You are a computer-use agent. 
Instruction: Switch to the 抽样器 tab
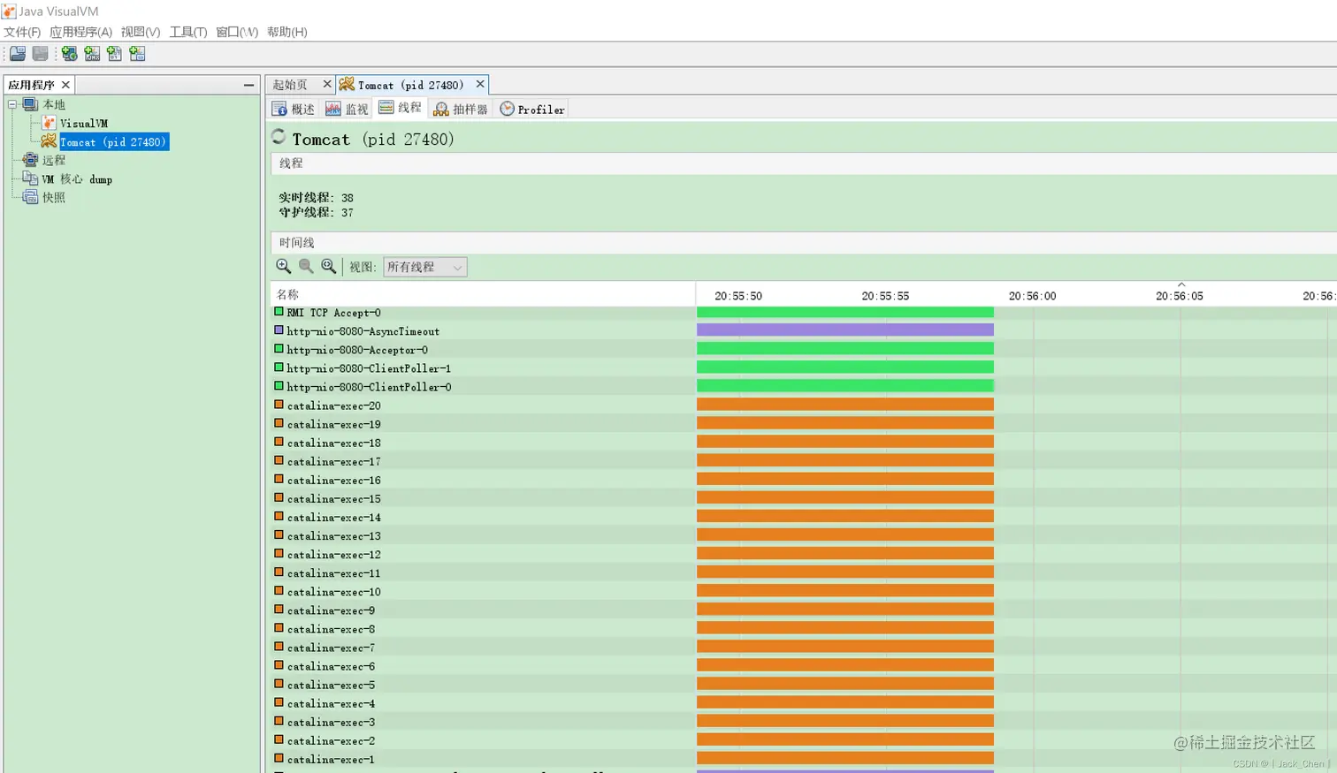[461, 109]
